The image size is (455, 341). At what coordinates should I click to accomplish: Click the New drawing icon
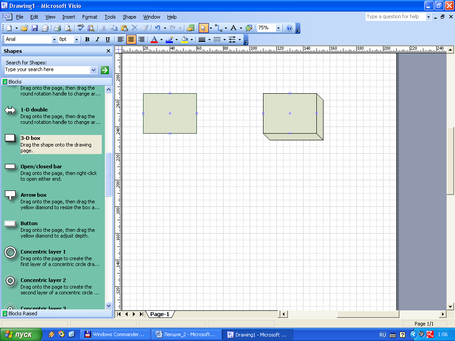[x=9, y=28]
